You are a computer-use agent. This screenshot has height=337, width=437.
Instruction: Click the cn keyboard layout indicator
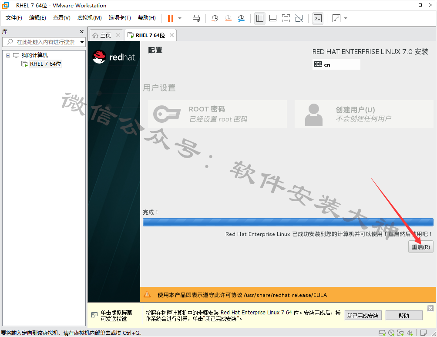coord(336,64)
